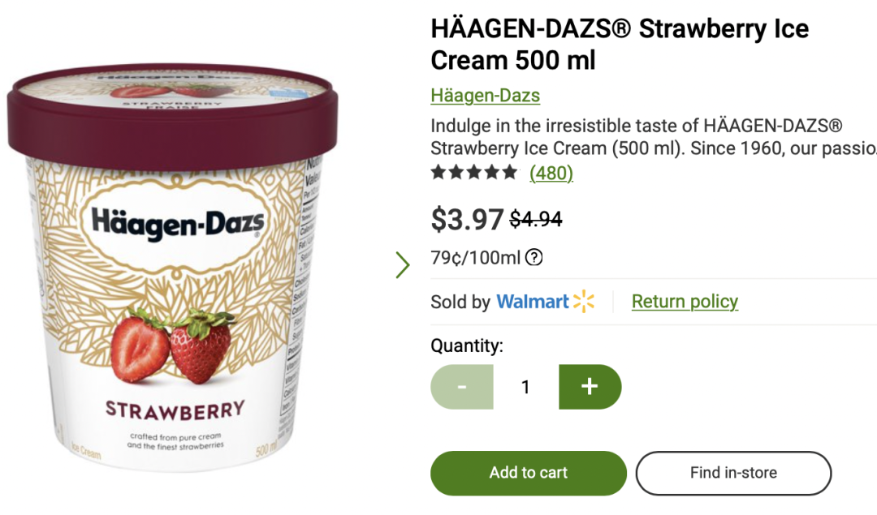Add the ice cream to cart
The image size is (877, 515).
pyautogui.click(x=529, y=473)
